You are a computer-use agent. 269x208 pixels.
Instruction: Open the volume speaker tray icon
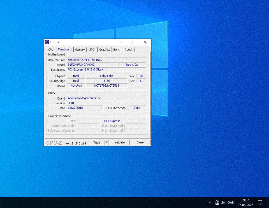(x=223, y=203)
